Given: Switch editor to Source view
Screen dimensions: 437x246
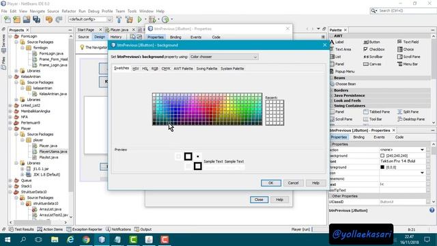Looking at the screenshot, I should 83,37.
